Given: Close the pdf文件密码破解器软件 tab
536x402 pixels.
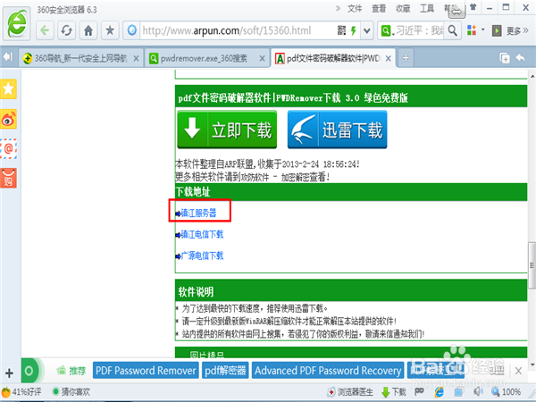Looking at the screenshot, I should point(389,59).
